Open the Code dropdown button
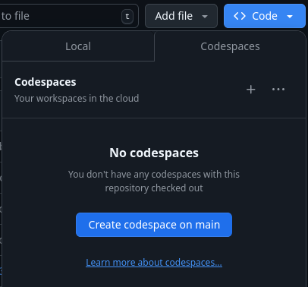This screenshot has width=308, height=287. [x=265, y=16]
